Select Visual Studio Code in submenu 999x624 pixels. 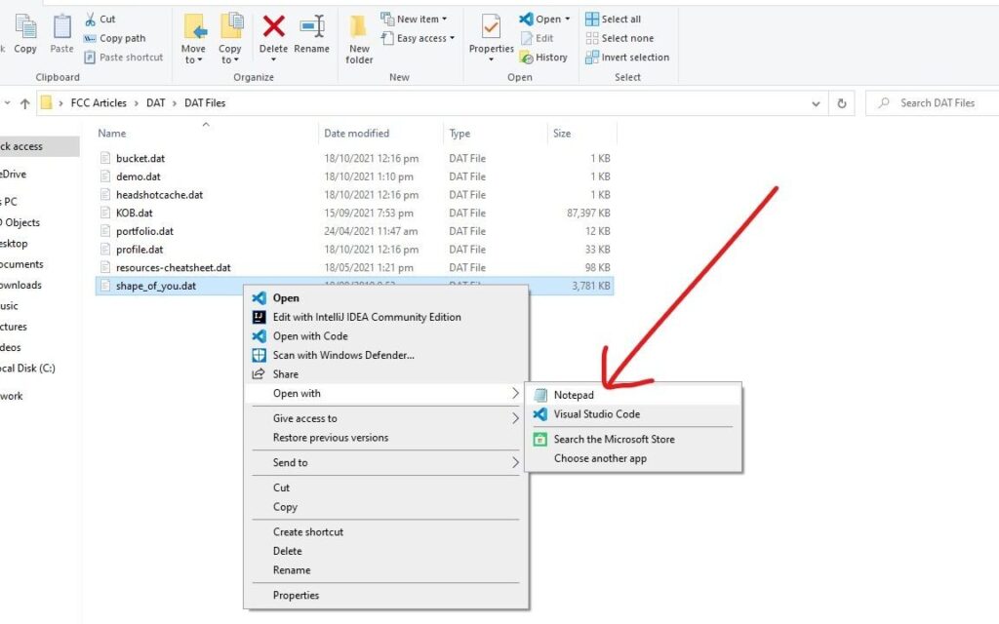tap(596, 414)
